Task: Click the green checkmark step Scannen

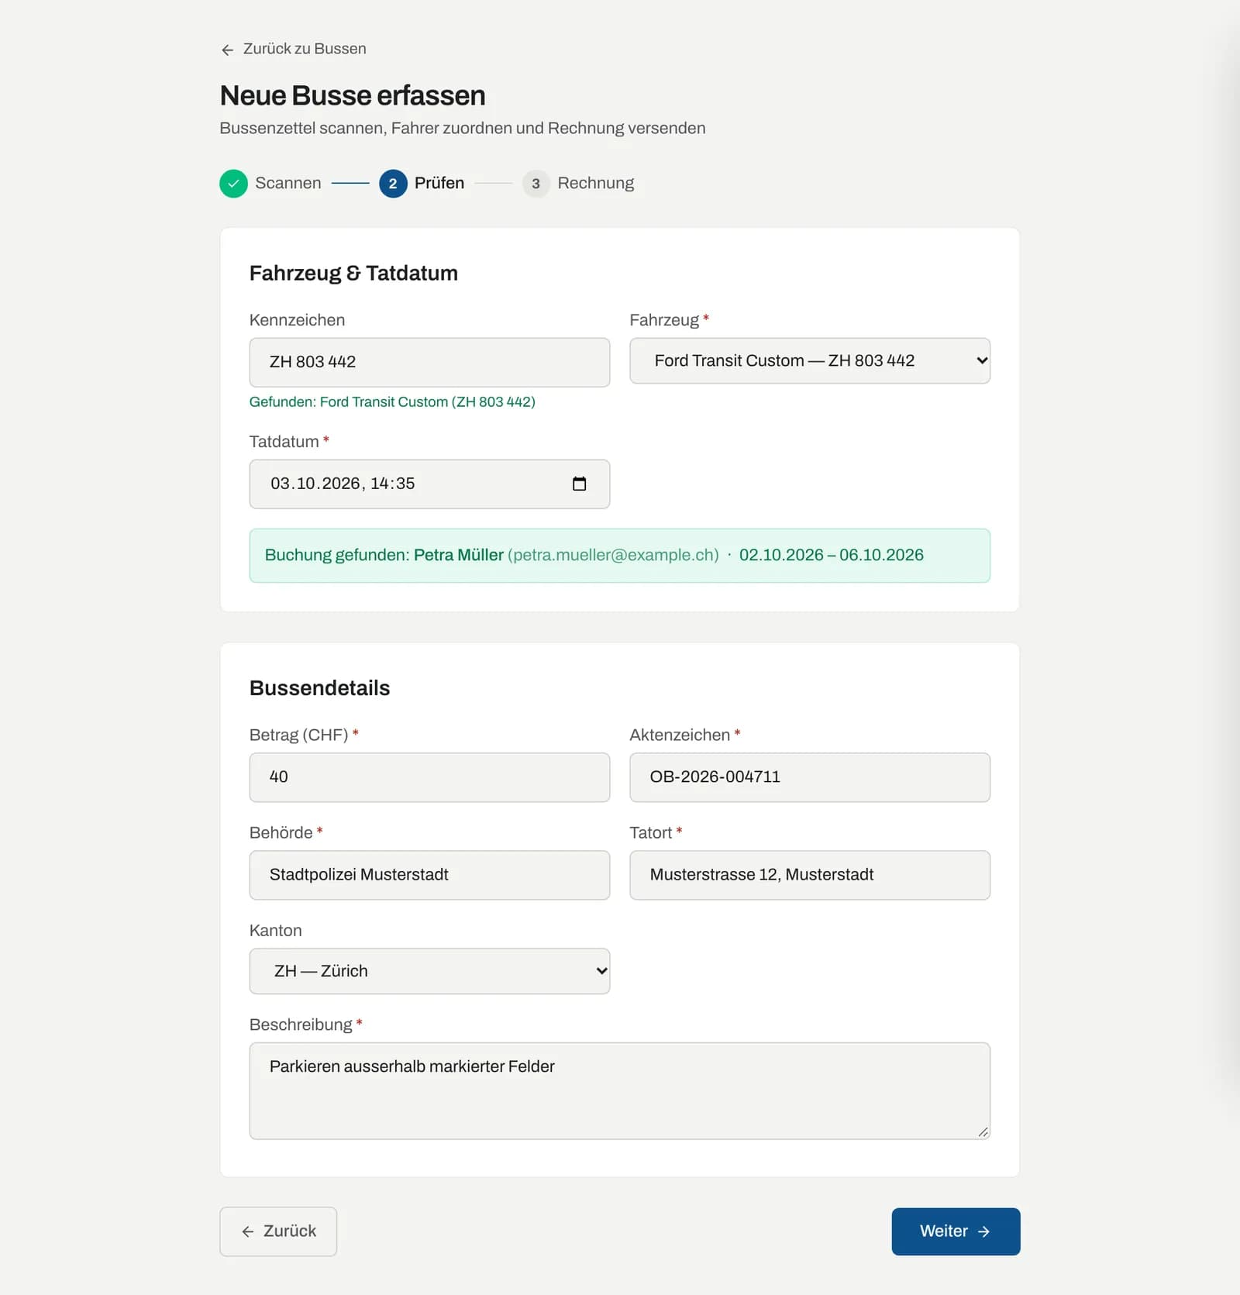Action: (x=233, y=184)
